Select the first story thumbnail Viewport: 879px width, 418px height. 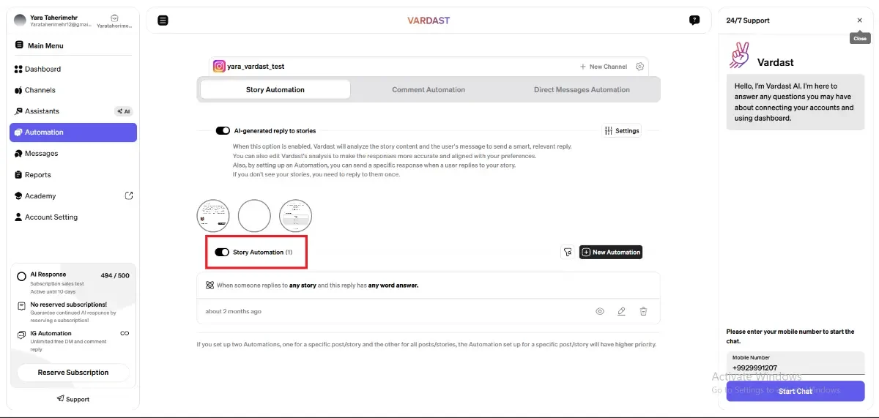pos(213,216)
